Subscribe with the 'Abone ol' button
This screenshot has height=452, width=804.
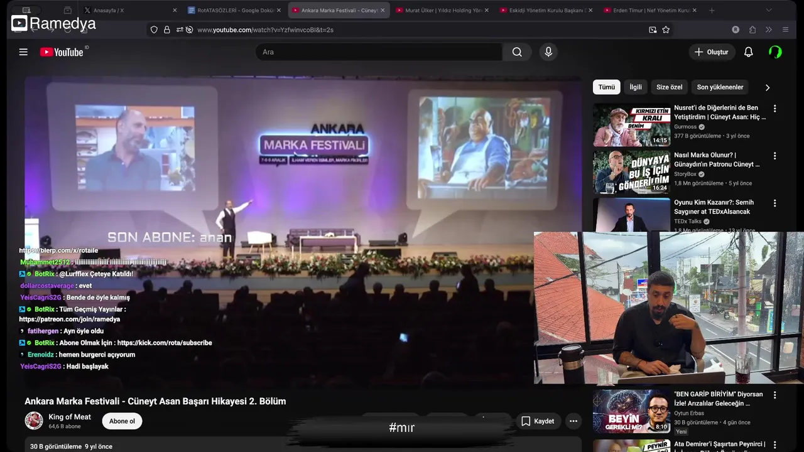[x=122, y=421]
